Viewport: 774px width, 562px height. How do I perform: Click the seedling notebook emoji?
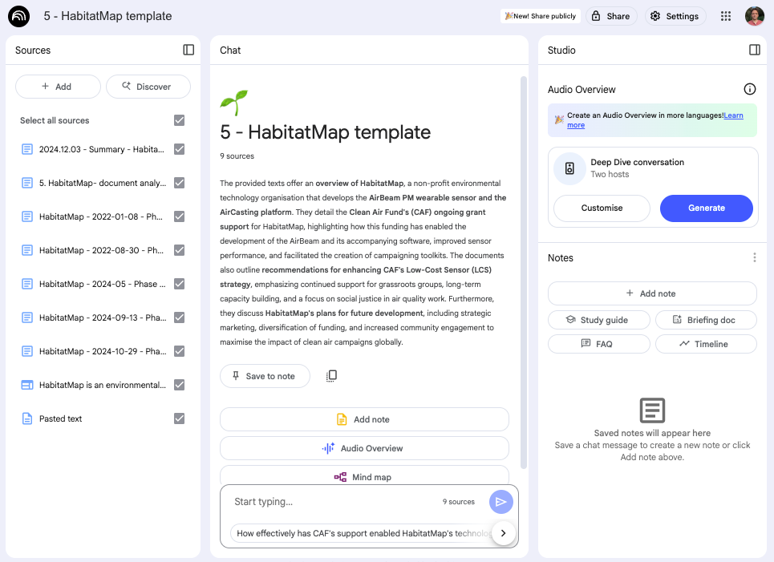point(234,103)
